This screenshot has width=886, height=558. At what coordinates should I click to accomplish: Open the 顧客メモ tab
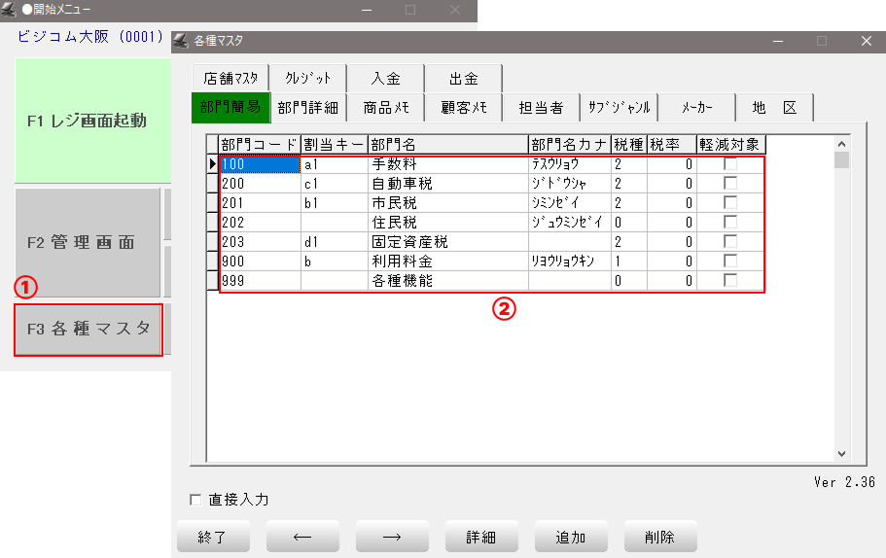click(x=464, y=108)
